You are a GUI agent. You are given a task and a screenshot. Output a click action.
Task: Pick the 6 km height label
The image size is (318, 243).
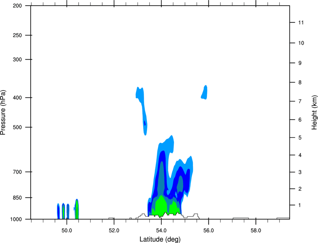click(x=300, y=120)
